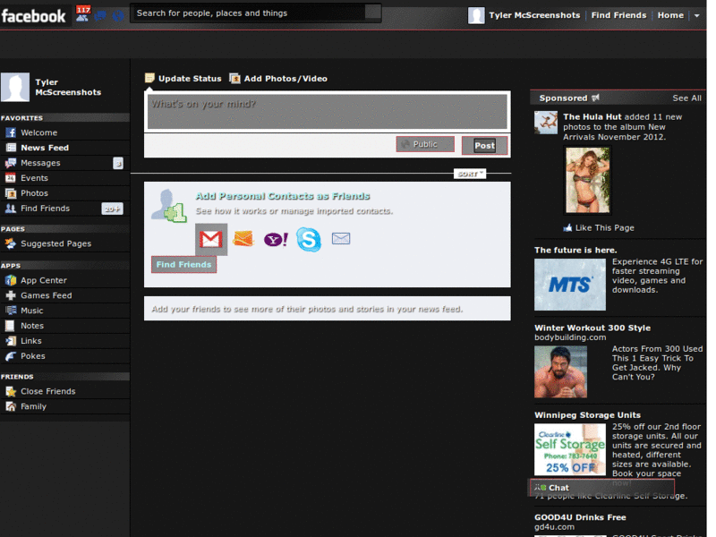Viewport: 716px width, 537px height.
Task: Open the Chat bar
Action: pyautogui.click(x=602, y=488)
